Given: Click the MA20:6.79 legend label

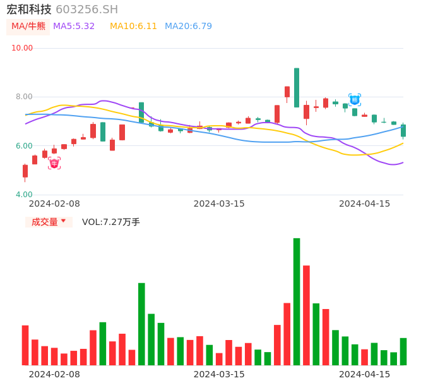Looking at the screenshot, I should tap(188, 27).
